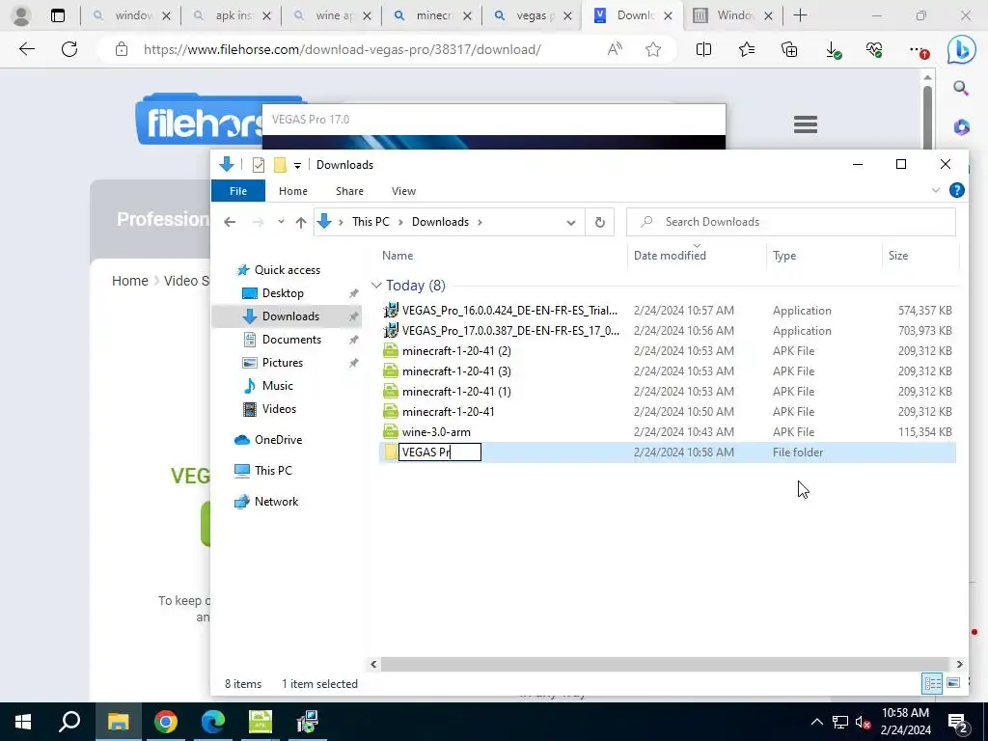Open Pictures in navigation pane
This screenshot has width=988, height=741.
[x=283, y=363]
